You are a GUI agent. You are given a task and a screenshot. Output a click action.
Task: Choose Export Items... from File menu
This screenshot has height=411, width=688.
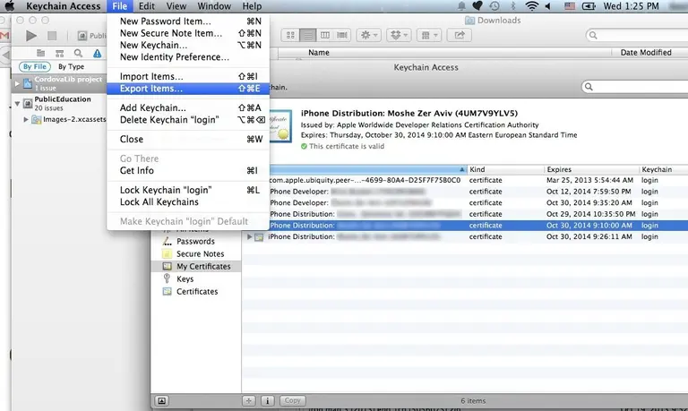point(188,89)
